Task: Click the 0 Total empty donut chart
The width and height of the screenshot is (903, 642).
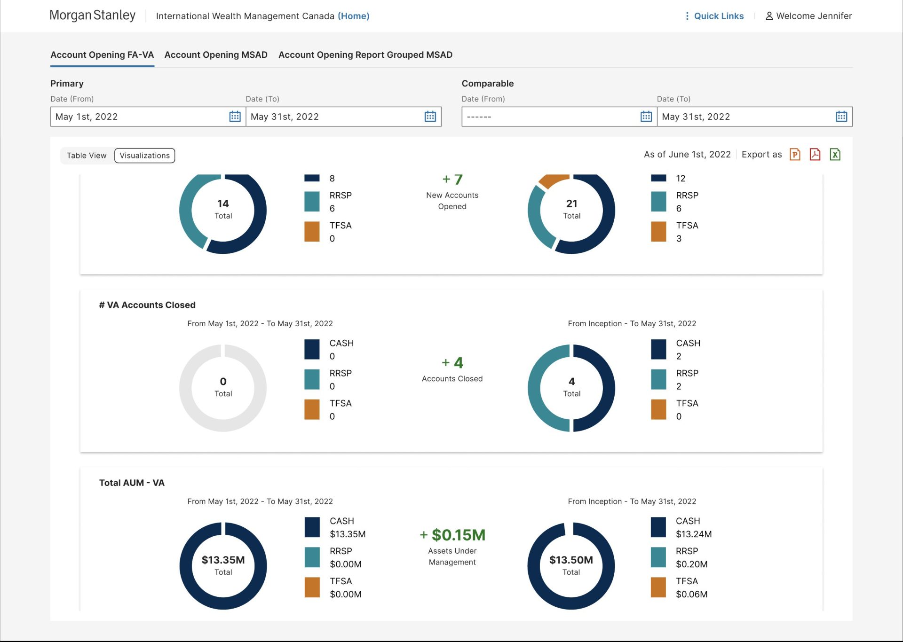Action: (x=223, y=388)
